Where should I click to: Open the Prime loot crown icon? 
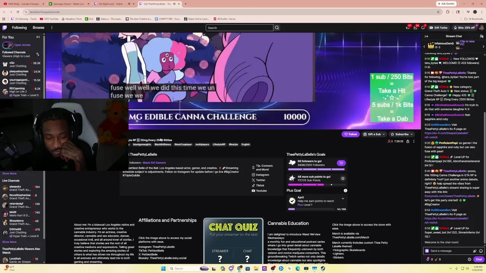[408, 28]
